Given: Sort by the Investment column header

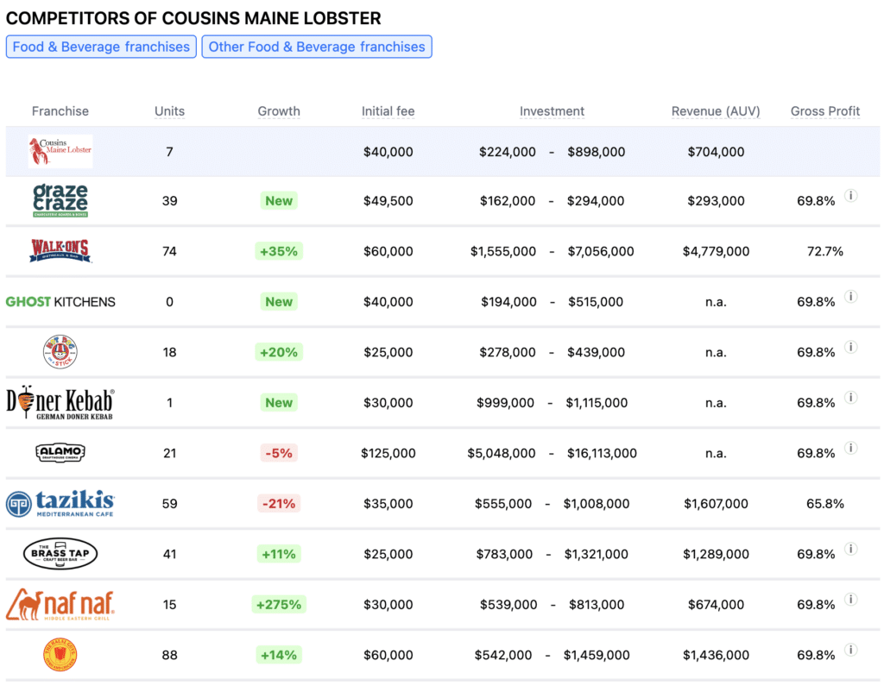Looking at the screenshot, I should [x=552, y=111].
